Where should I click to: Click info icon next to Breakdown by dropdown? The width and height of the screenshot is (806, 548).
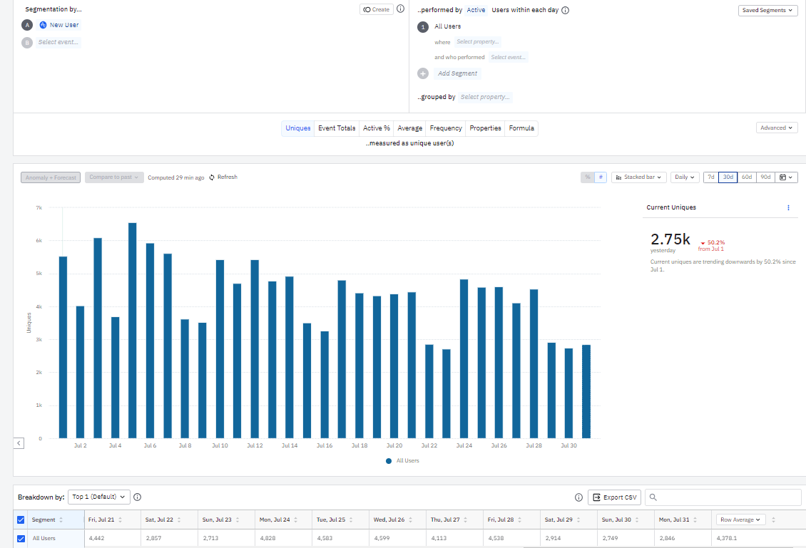coord(138,497)
